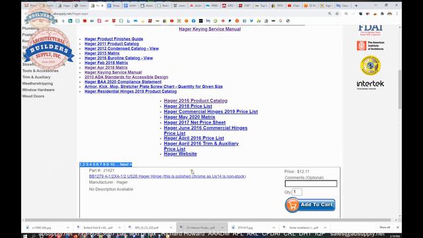Open Hager Feb 2018 Matrix
423x238 pixels.
click(x=106, y=63)
